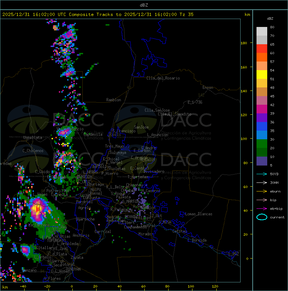Click the 'Ugarteche' map label
Screen dimensions: 288x291
pyautogui.click(x=85, y=219)
